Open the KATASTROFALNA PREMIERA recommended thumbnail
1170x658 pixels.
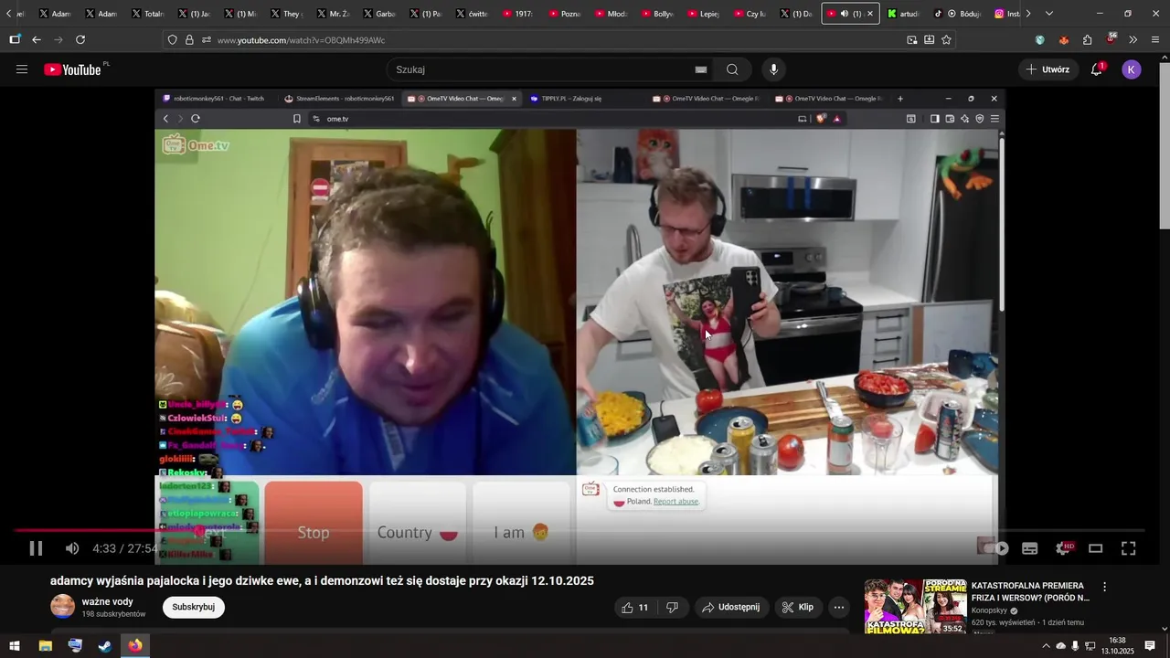point(915,605)
